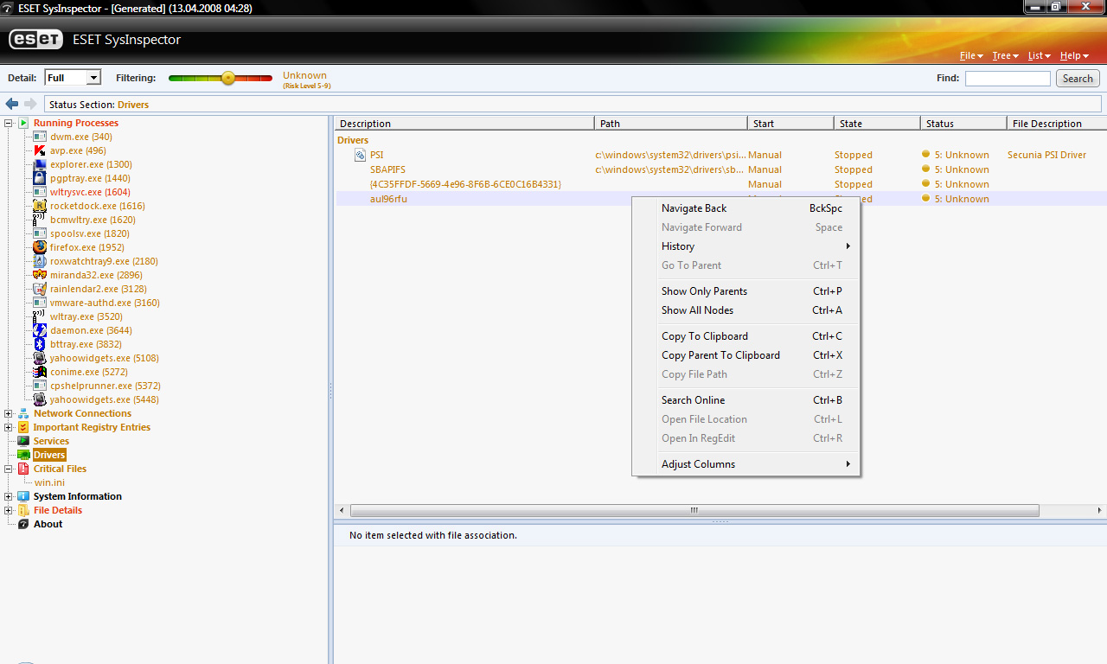1107x664 pixels.
Task: Sort by the Description column header
Action: coord(465,124)
